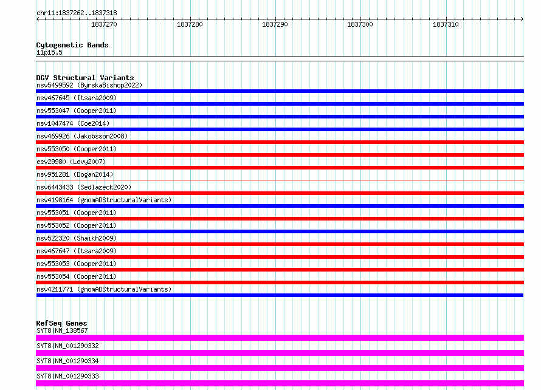
Task: Select the red bar under nsv553051
Action: (x=280, y=219)
